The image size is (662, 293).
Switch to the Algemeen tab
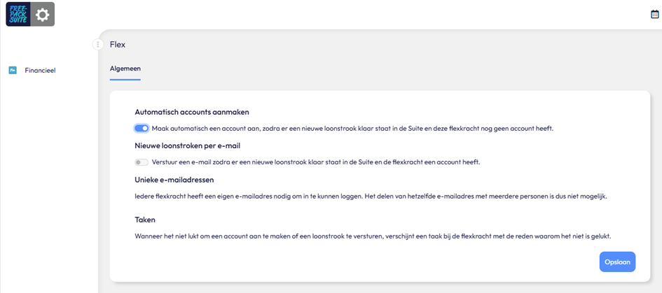tap(125, 69)
